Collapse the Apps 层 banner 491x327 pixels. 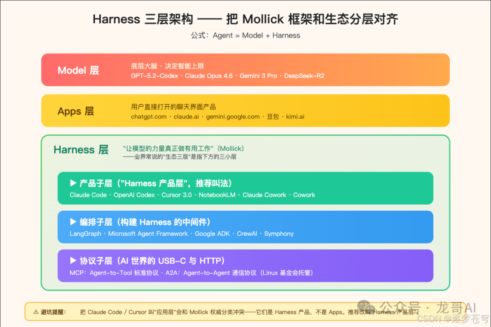[245, 110]
